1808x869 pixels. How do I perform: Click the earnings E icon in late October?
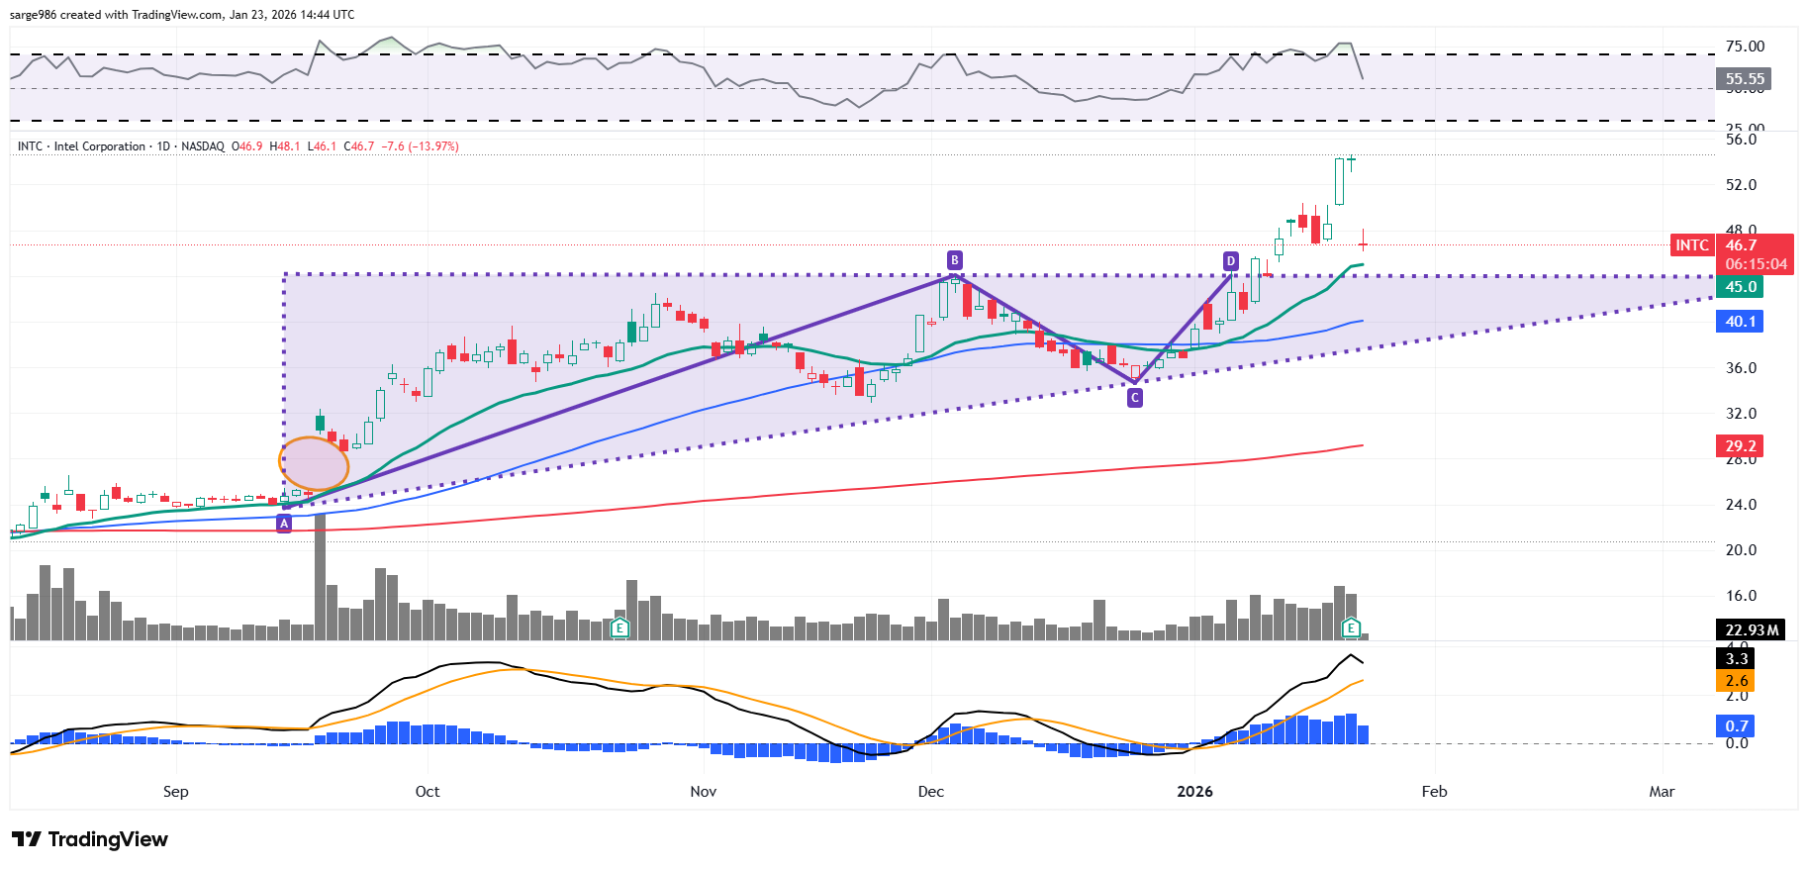pos(619,628)
